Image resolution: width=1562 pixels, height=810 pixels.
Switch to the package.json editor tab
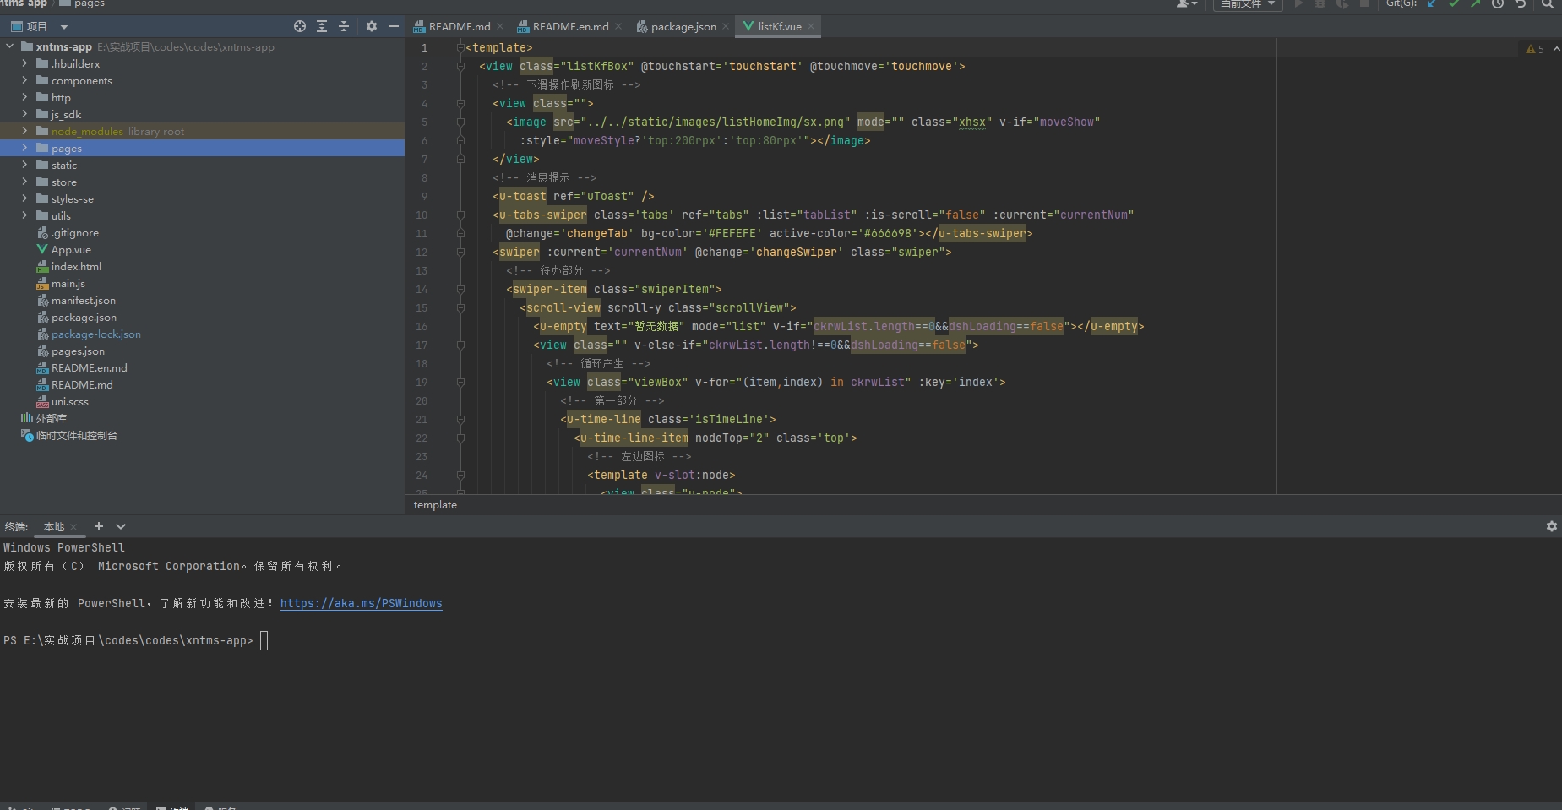(x=683, y=26)
